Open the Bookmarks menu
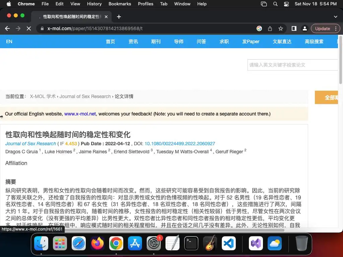 pyautogui.click(x=120, y=4)
